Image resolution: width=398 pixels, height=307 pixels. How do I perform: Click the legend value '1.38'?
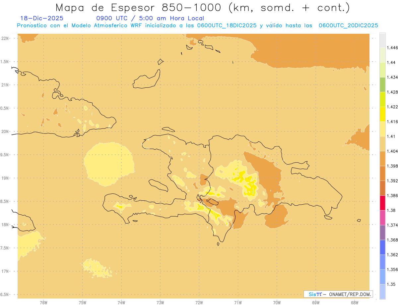(392, 210)
